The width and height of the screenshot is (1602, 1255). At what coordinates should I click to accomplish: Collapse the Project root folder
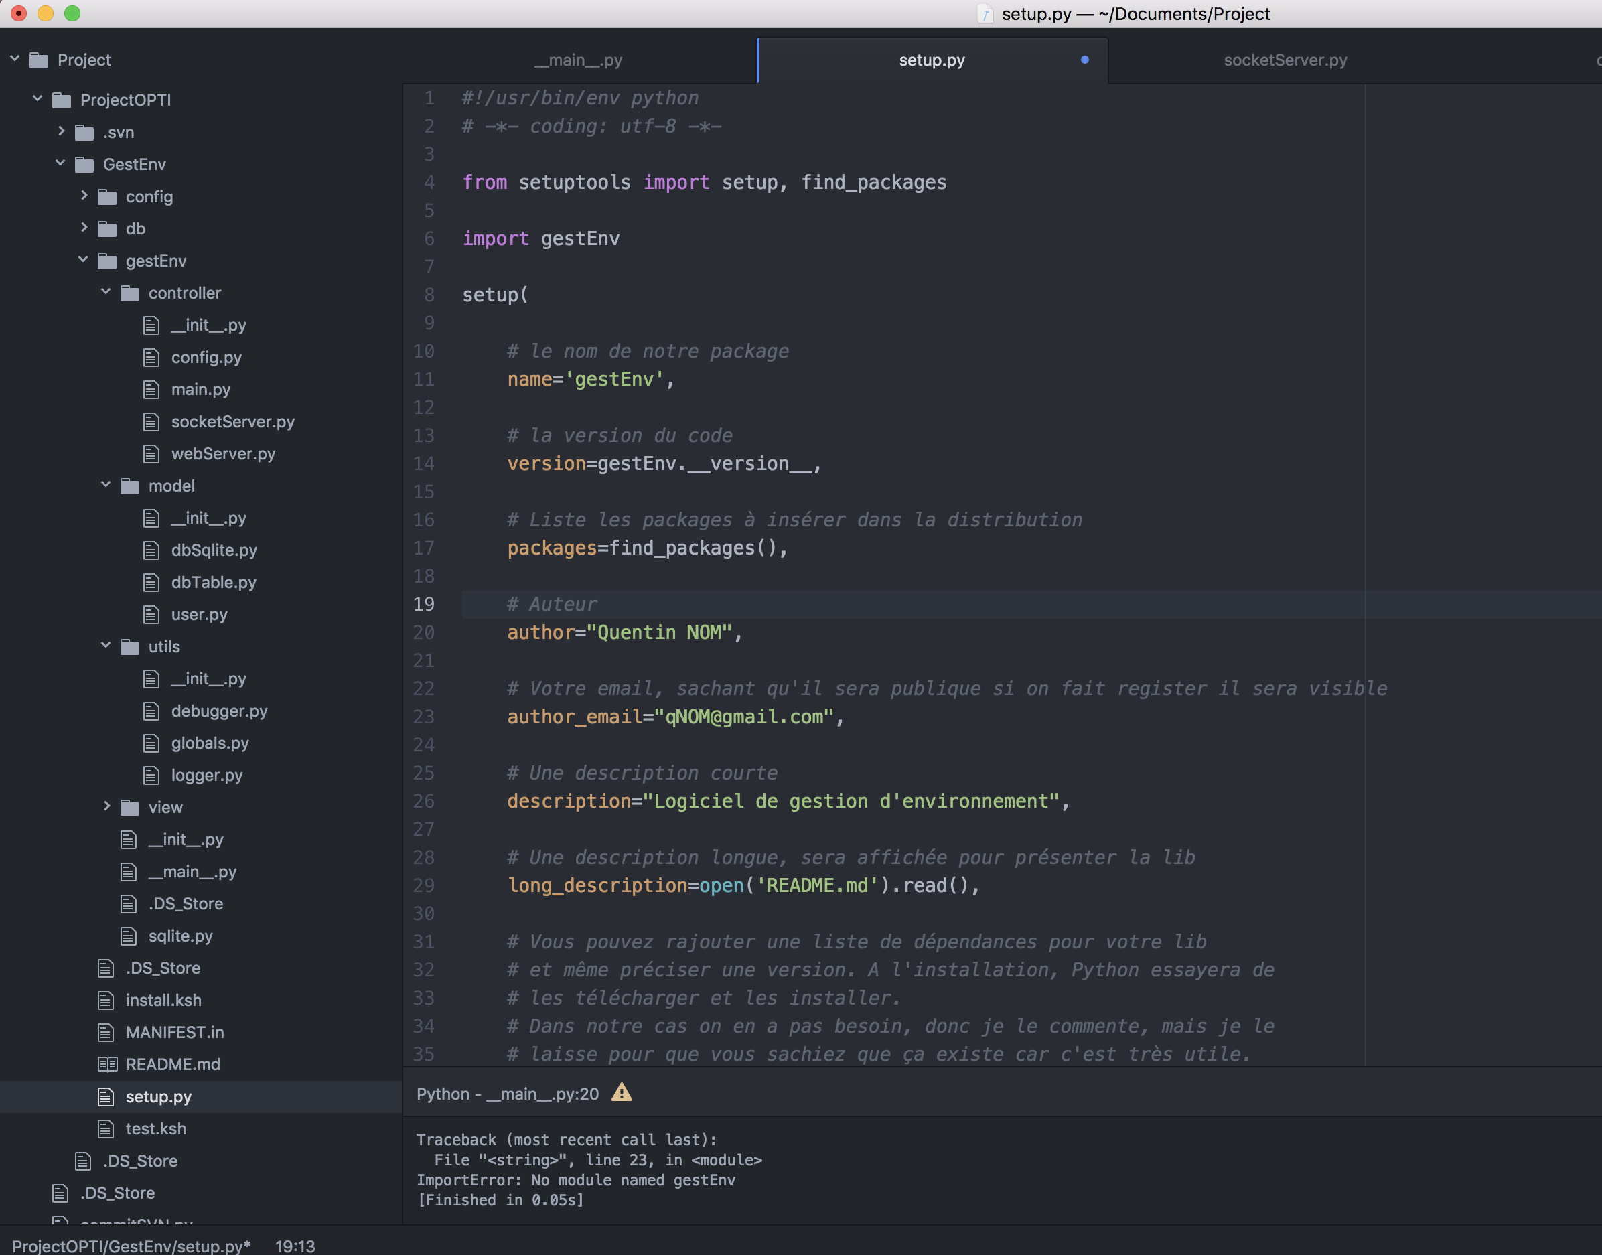click(x=15, y=58)
